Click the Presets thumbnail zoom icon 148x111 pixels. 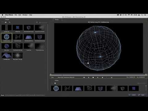tap(37, 22)
